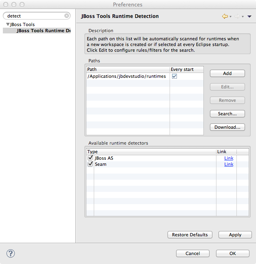This screenshot has width=256, height=264.
Task: Click the Download... button
Action: [227, 127]
